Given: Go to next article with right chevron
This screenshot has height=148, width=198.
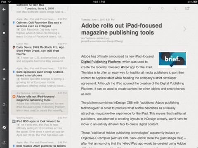Looking at the screenshot, I should point(185,29).
